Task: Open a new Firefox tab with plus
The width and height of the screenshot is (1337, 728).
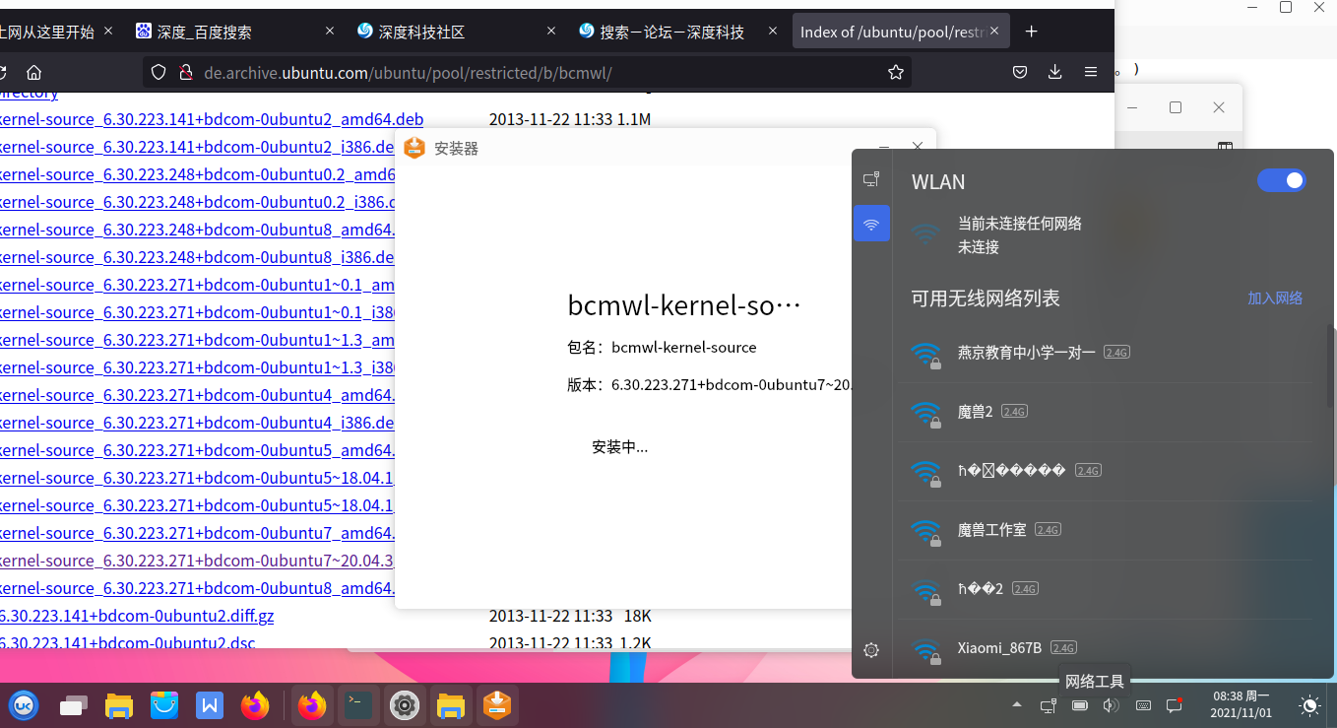Action: click(x=1032, y=32)
